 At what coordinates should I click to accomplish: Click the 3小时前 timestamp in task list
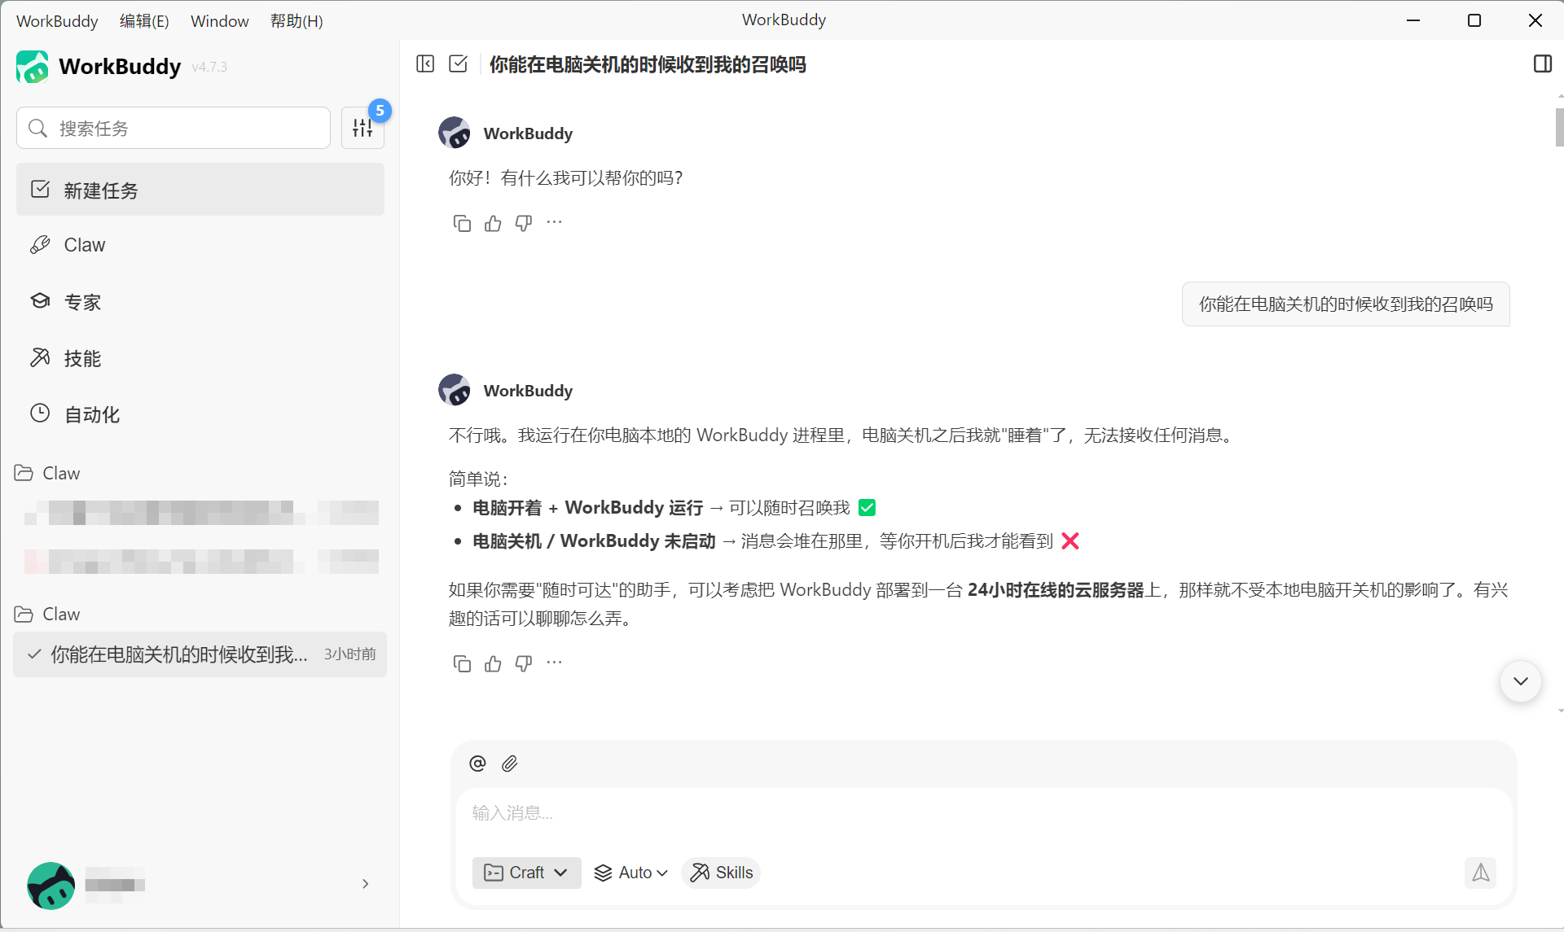[350, 654]
